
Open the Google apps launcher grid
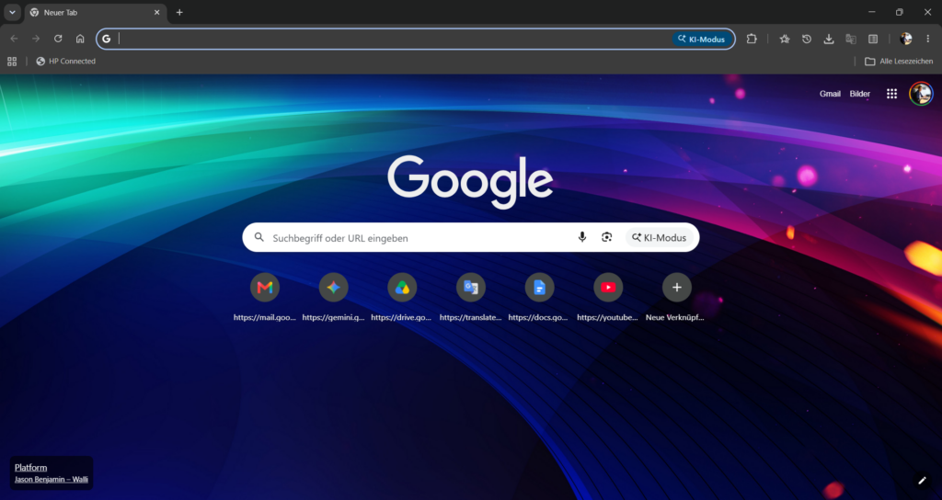892,94
